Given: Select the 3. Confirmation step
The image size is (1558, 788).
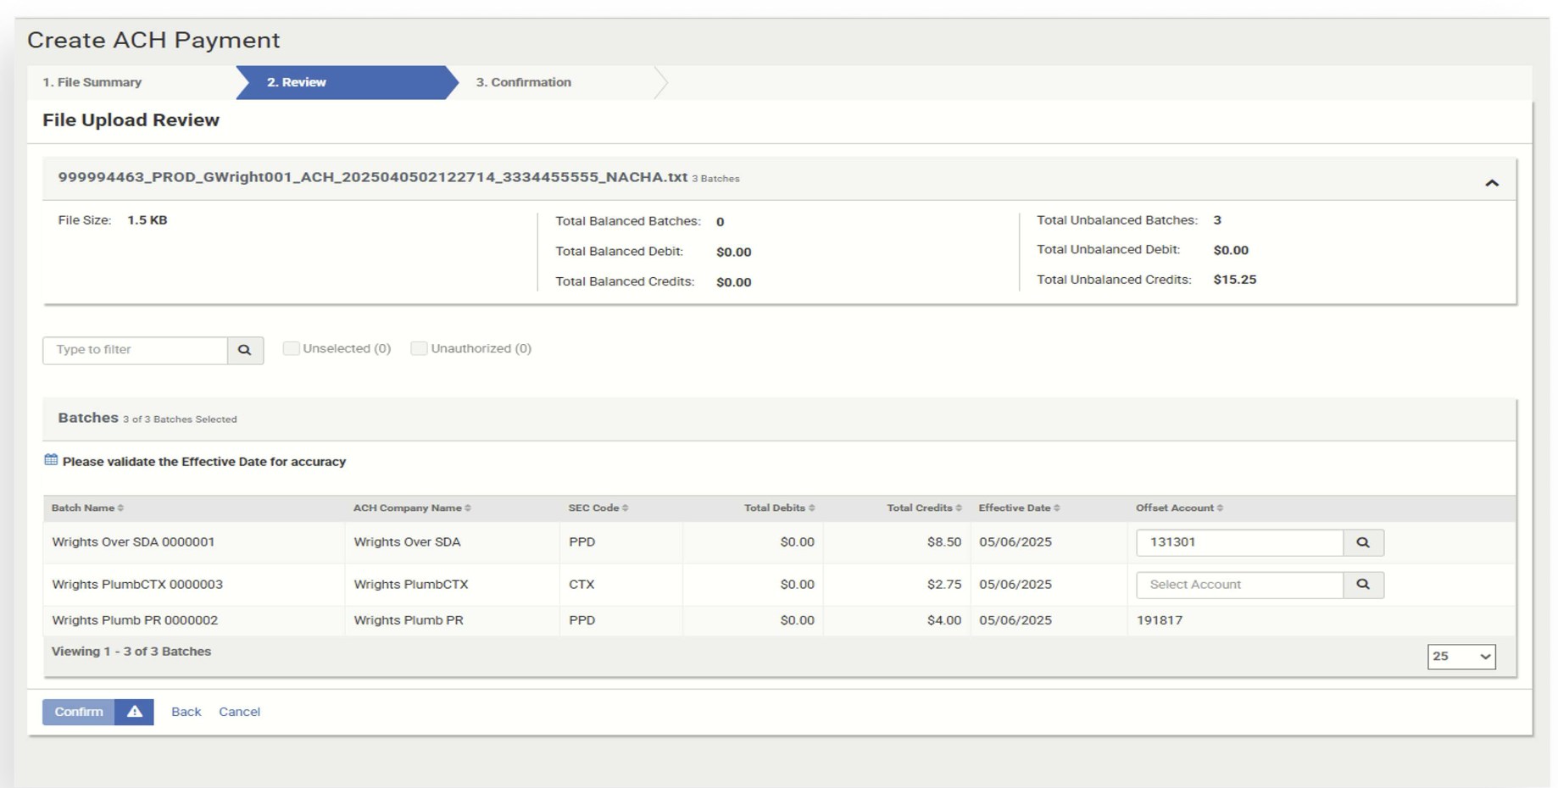Looking at the screenshot, I should [x=523, y=82].
